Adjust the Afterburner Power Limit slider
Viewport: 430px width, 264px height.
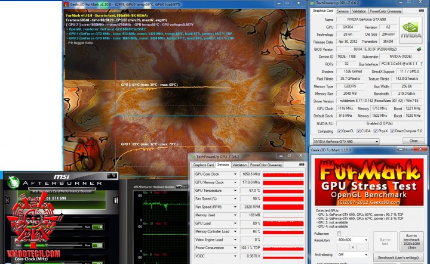pyautogui.click(x=52, y=246)
